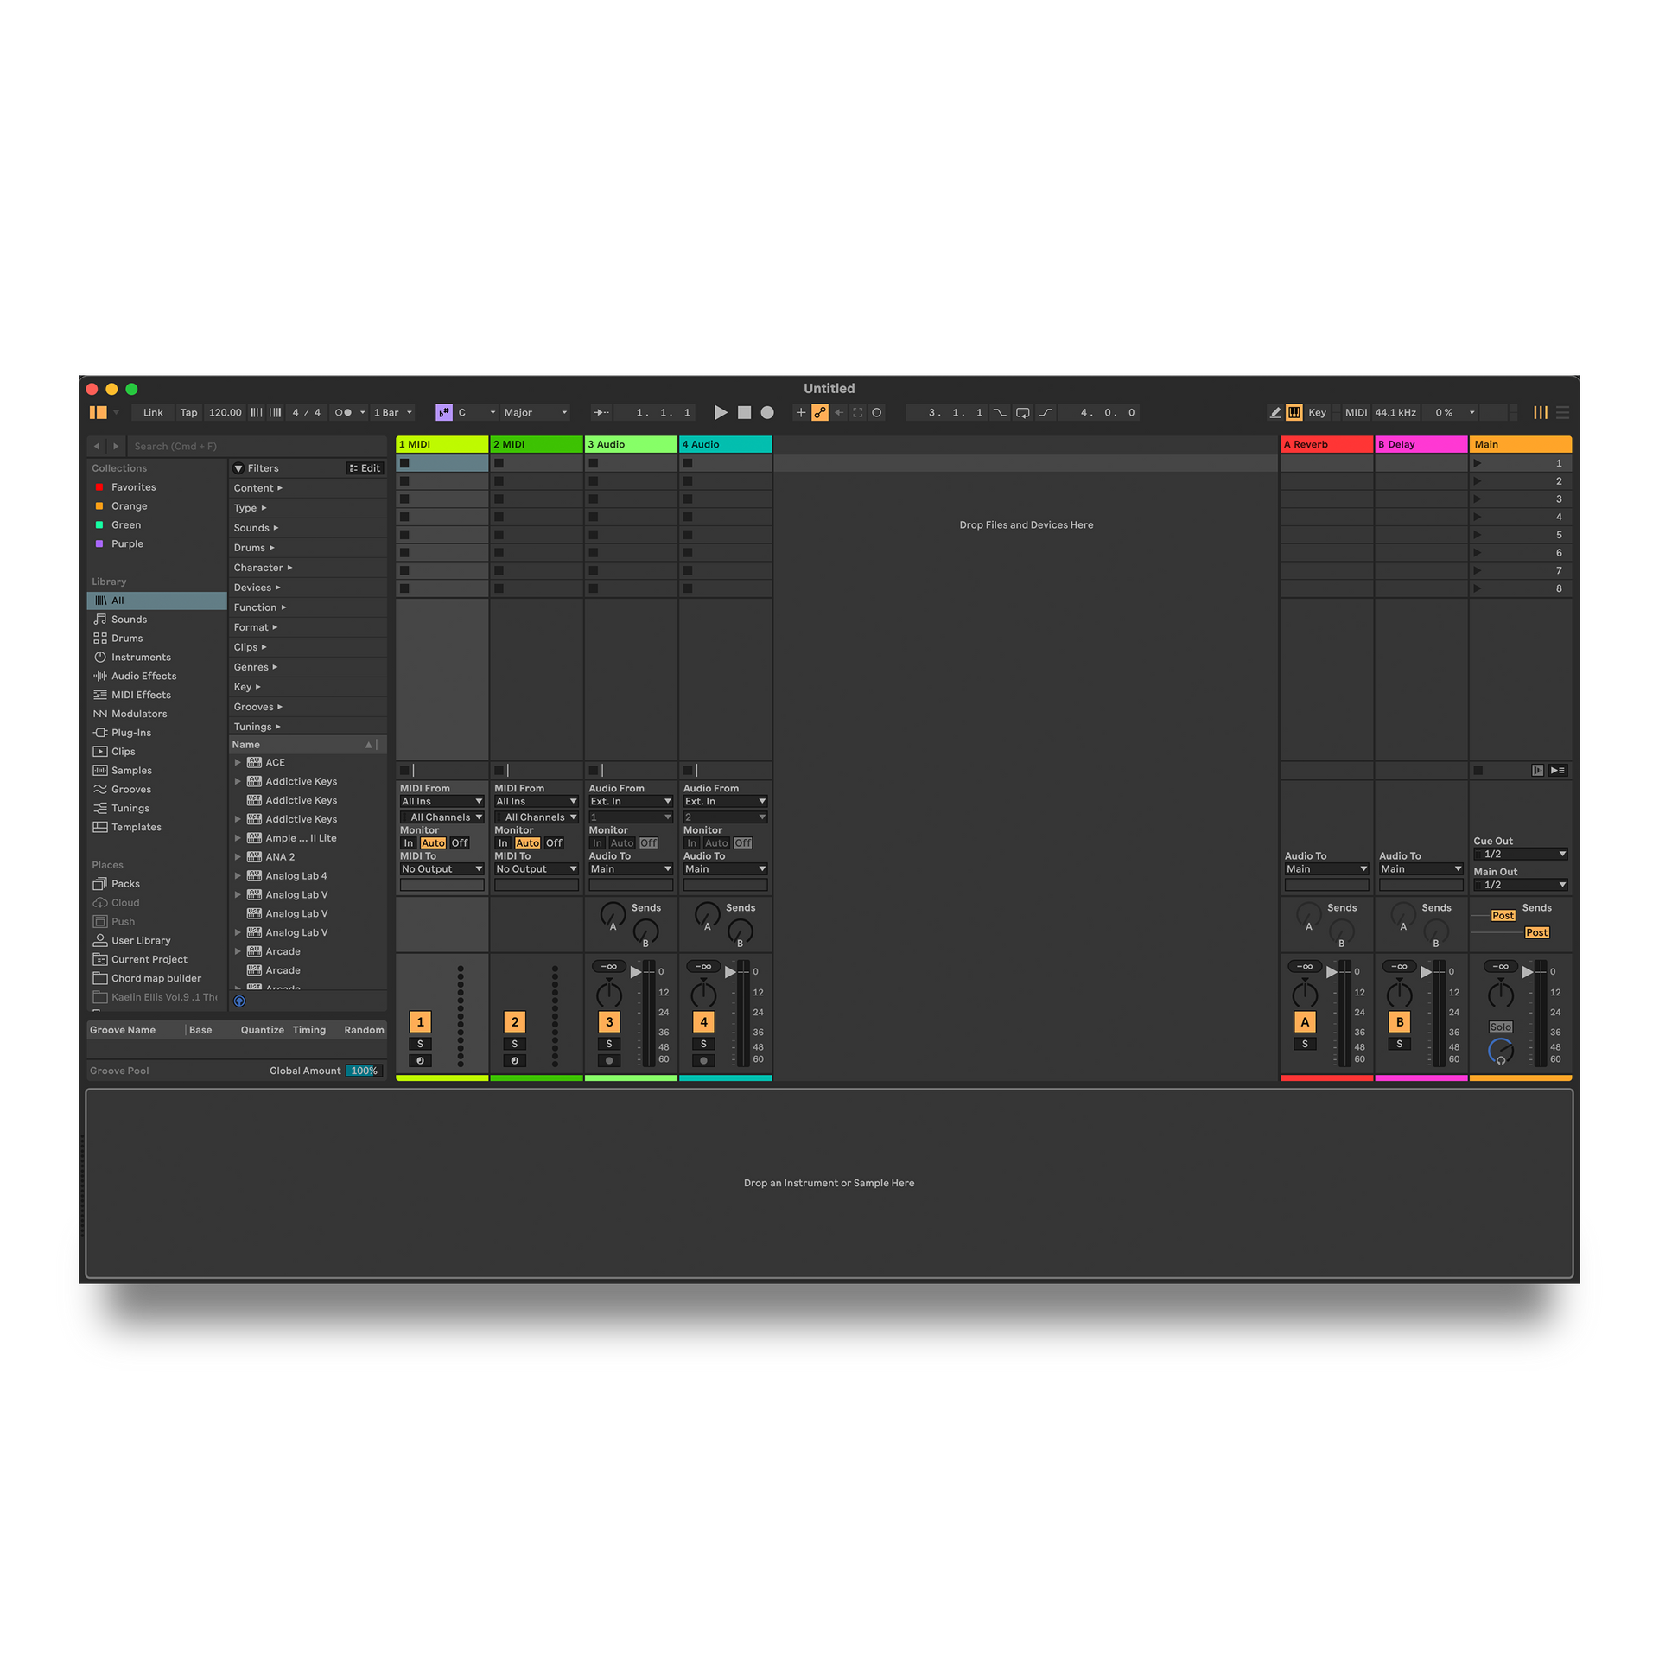This screenshot has height=1659, width=1659.
Task: Click the global record button
Action: [766, 412]
